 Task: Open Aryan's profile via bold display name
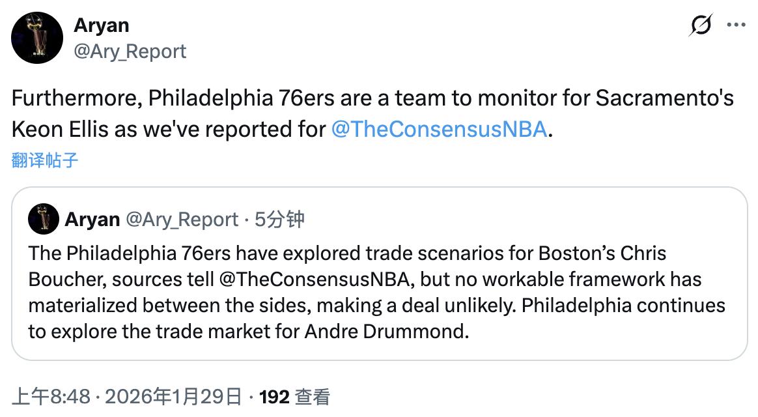click(102, 25)
